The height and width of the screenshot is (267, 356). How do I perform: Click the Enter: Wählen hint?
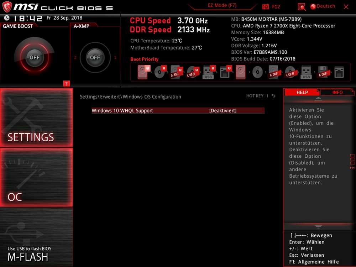click(x=307, y=242)
